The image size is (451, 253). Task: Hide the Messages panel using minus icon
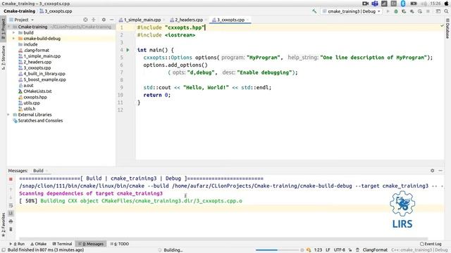[440, 171]
